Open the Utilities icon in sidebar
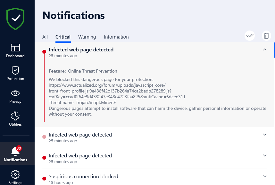 click(15, 116)
